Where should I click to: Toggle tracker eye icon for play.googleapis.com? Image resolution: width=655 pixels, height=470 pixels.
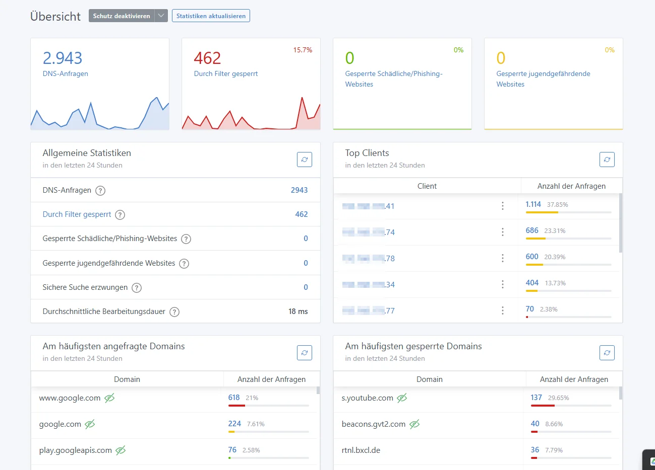[x=121, y=450]
